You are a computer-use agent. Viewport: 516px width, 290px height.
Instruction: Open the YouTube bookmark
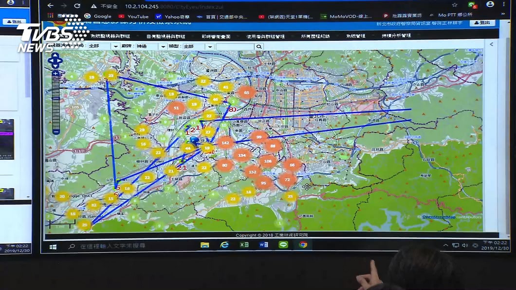click(x=133, y=16)
